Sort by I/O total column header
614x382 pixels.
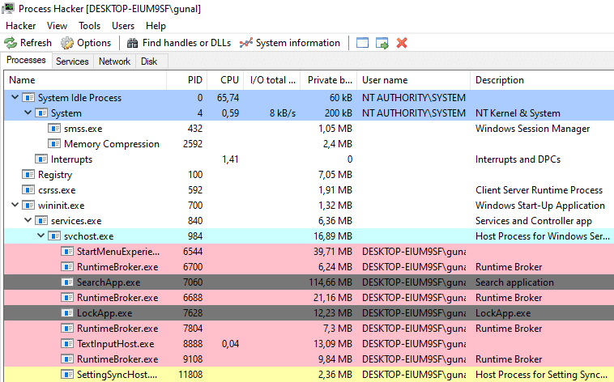coord(271,80)
